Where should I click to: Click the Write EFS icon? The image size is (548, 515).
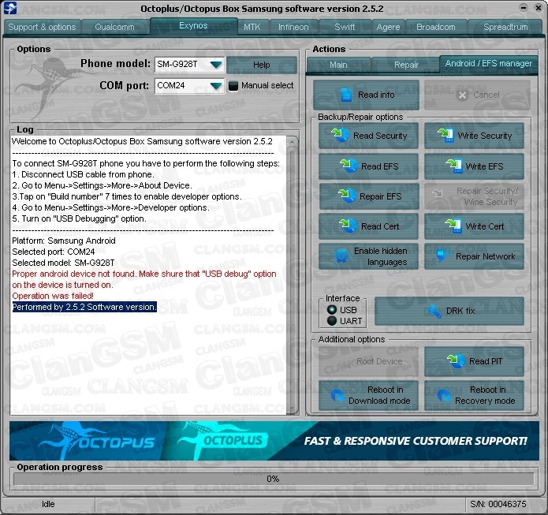coord(454,166)
